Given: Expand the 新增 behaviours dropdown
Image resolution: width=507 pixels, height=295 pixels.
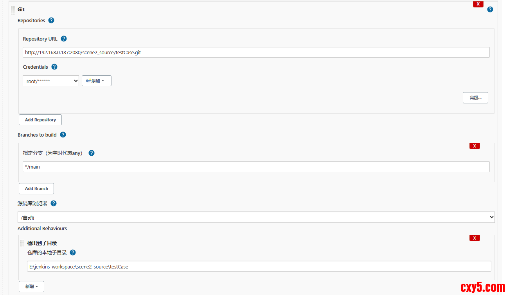Looking at the screenshot, I should [31, 286].
